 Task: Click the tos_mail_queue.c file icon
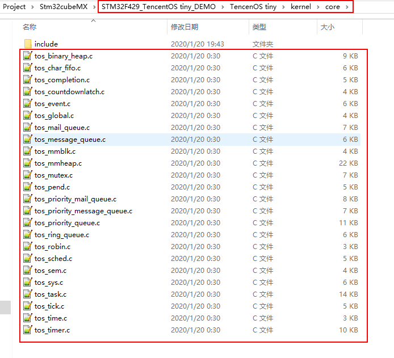point(28,127)
